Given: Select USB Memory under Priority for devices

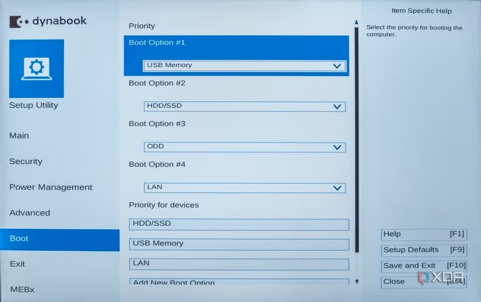Looking at the screenshot, I should (x=238, y=244).
